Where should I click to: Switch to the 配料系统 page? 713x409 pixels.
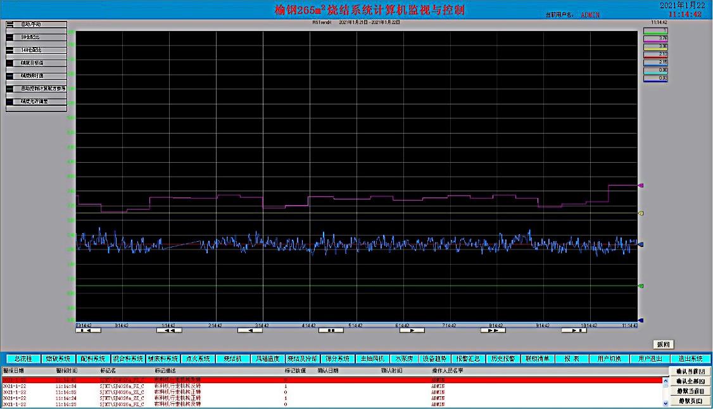pyautogui.click(x=92, y=358)
